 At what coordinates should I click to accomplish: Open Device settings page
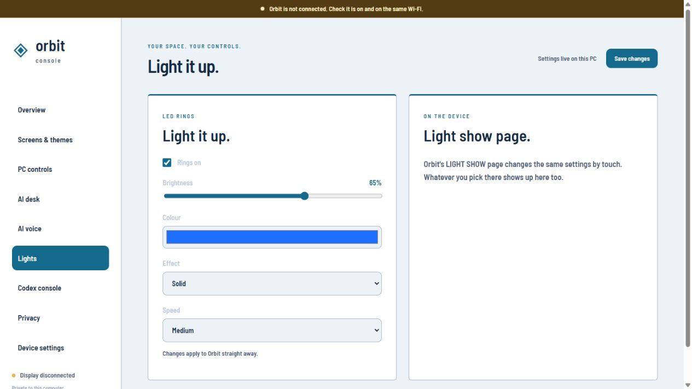tap(60, 347)
